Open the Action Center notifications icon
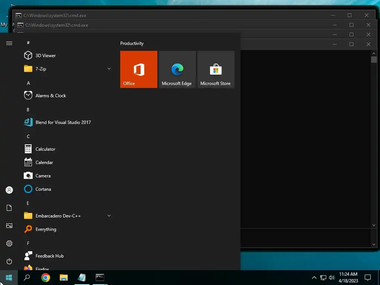380x285 pixels. pyautogui.click(x=368, y=278)
